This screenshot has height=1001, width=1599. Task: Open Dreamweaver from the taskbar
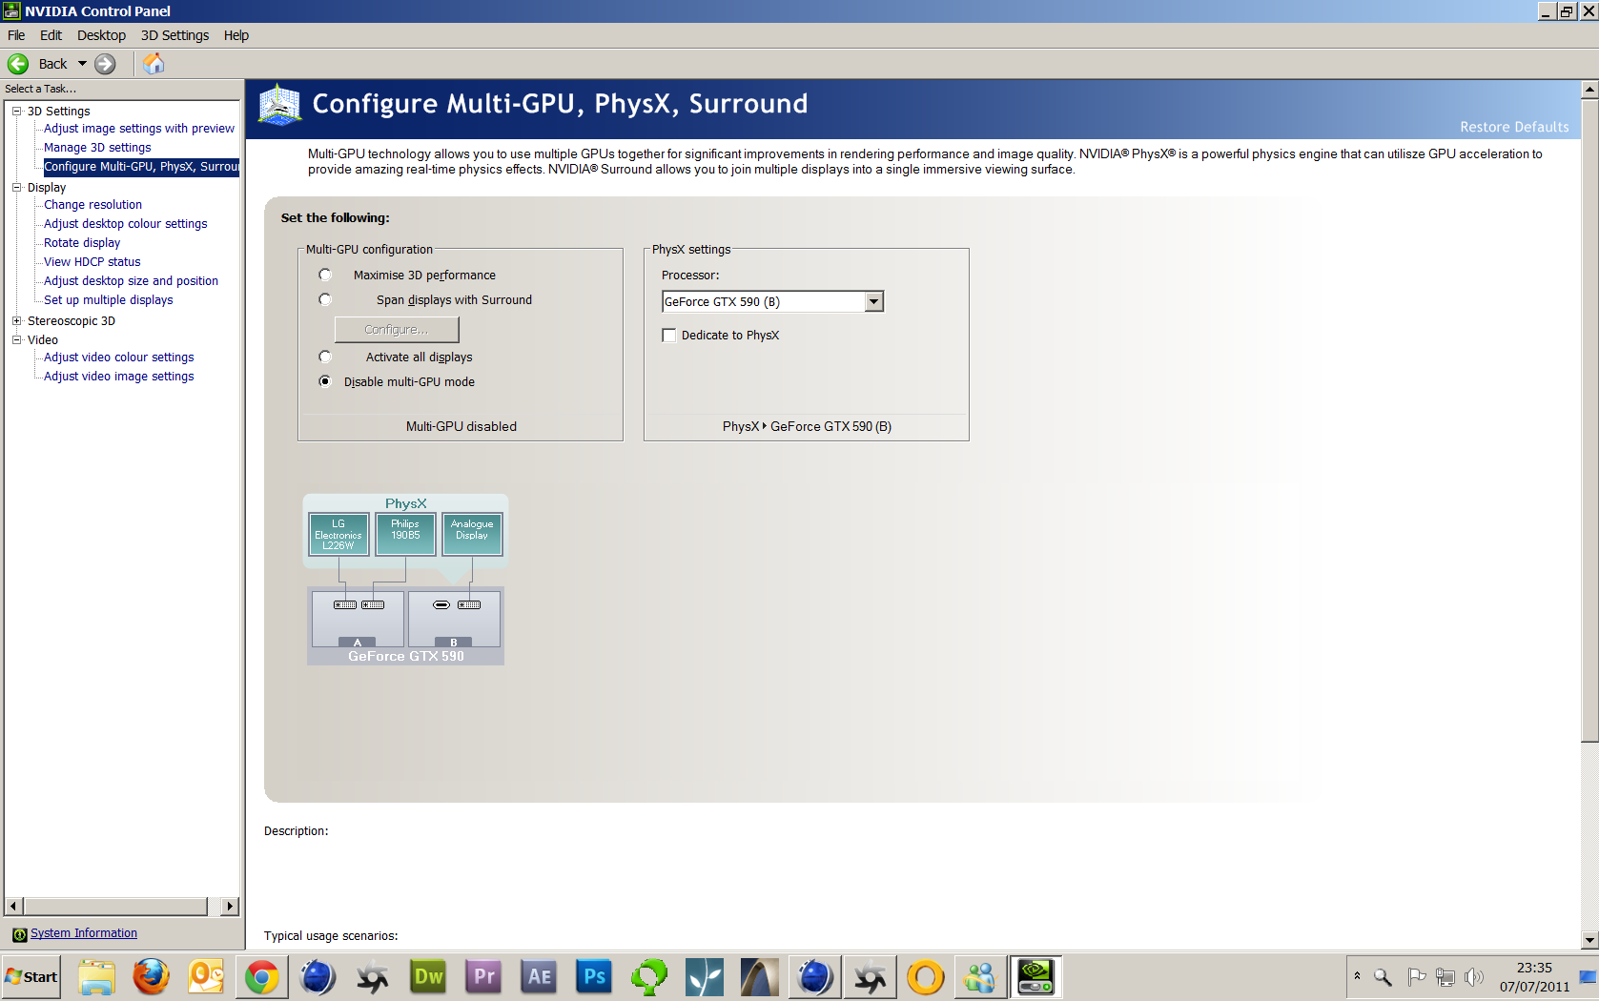pyautogui.click(x=428, y=977)
